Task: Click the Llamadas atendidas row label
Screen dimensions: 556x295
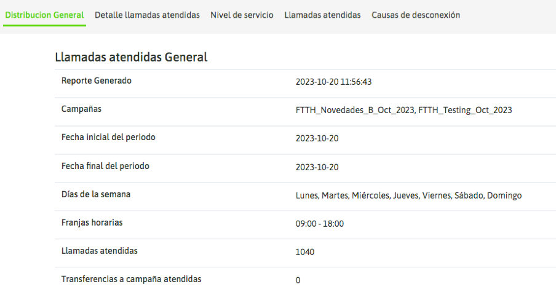Action: (x=99, y=251)
